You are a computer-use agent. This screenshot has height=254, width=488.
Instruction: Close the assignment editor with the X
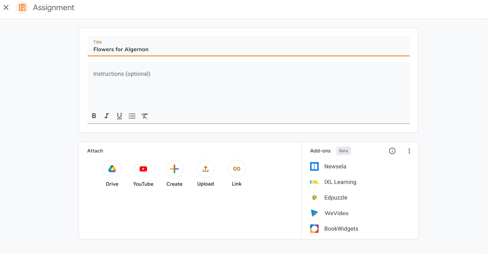pyautogui.click(x=6, y=8)
